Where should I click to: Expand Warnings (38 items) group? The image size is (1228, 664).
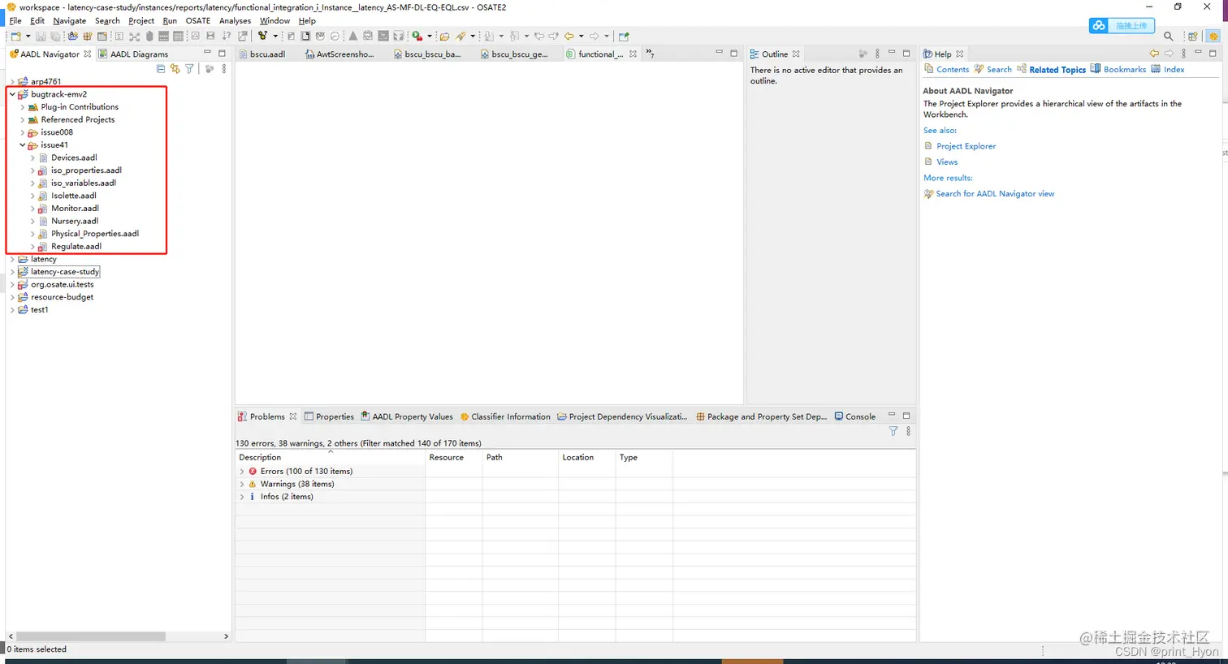(x=242, y=484)
